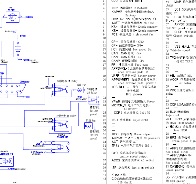This screenshot has height=184, width=196.
Task: Select row 'BSW Blower switch'
Action: [181, 19]
